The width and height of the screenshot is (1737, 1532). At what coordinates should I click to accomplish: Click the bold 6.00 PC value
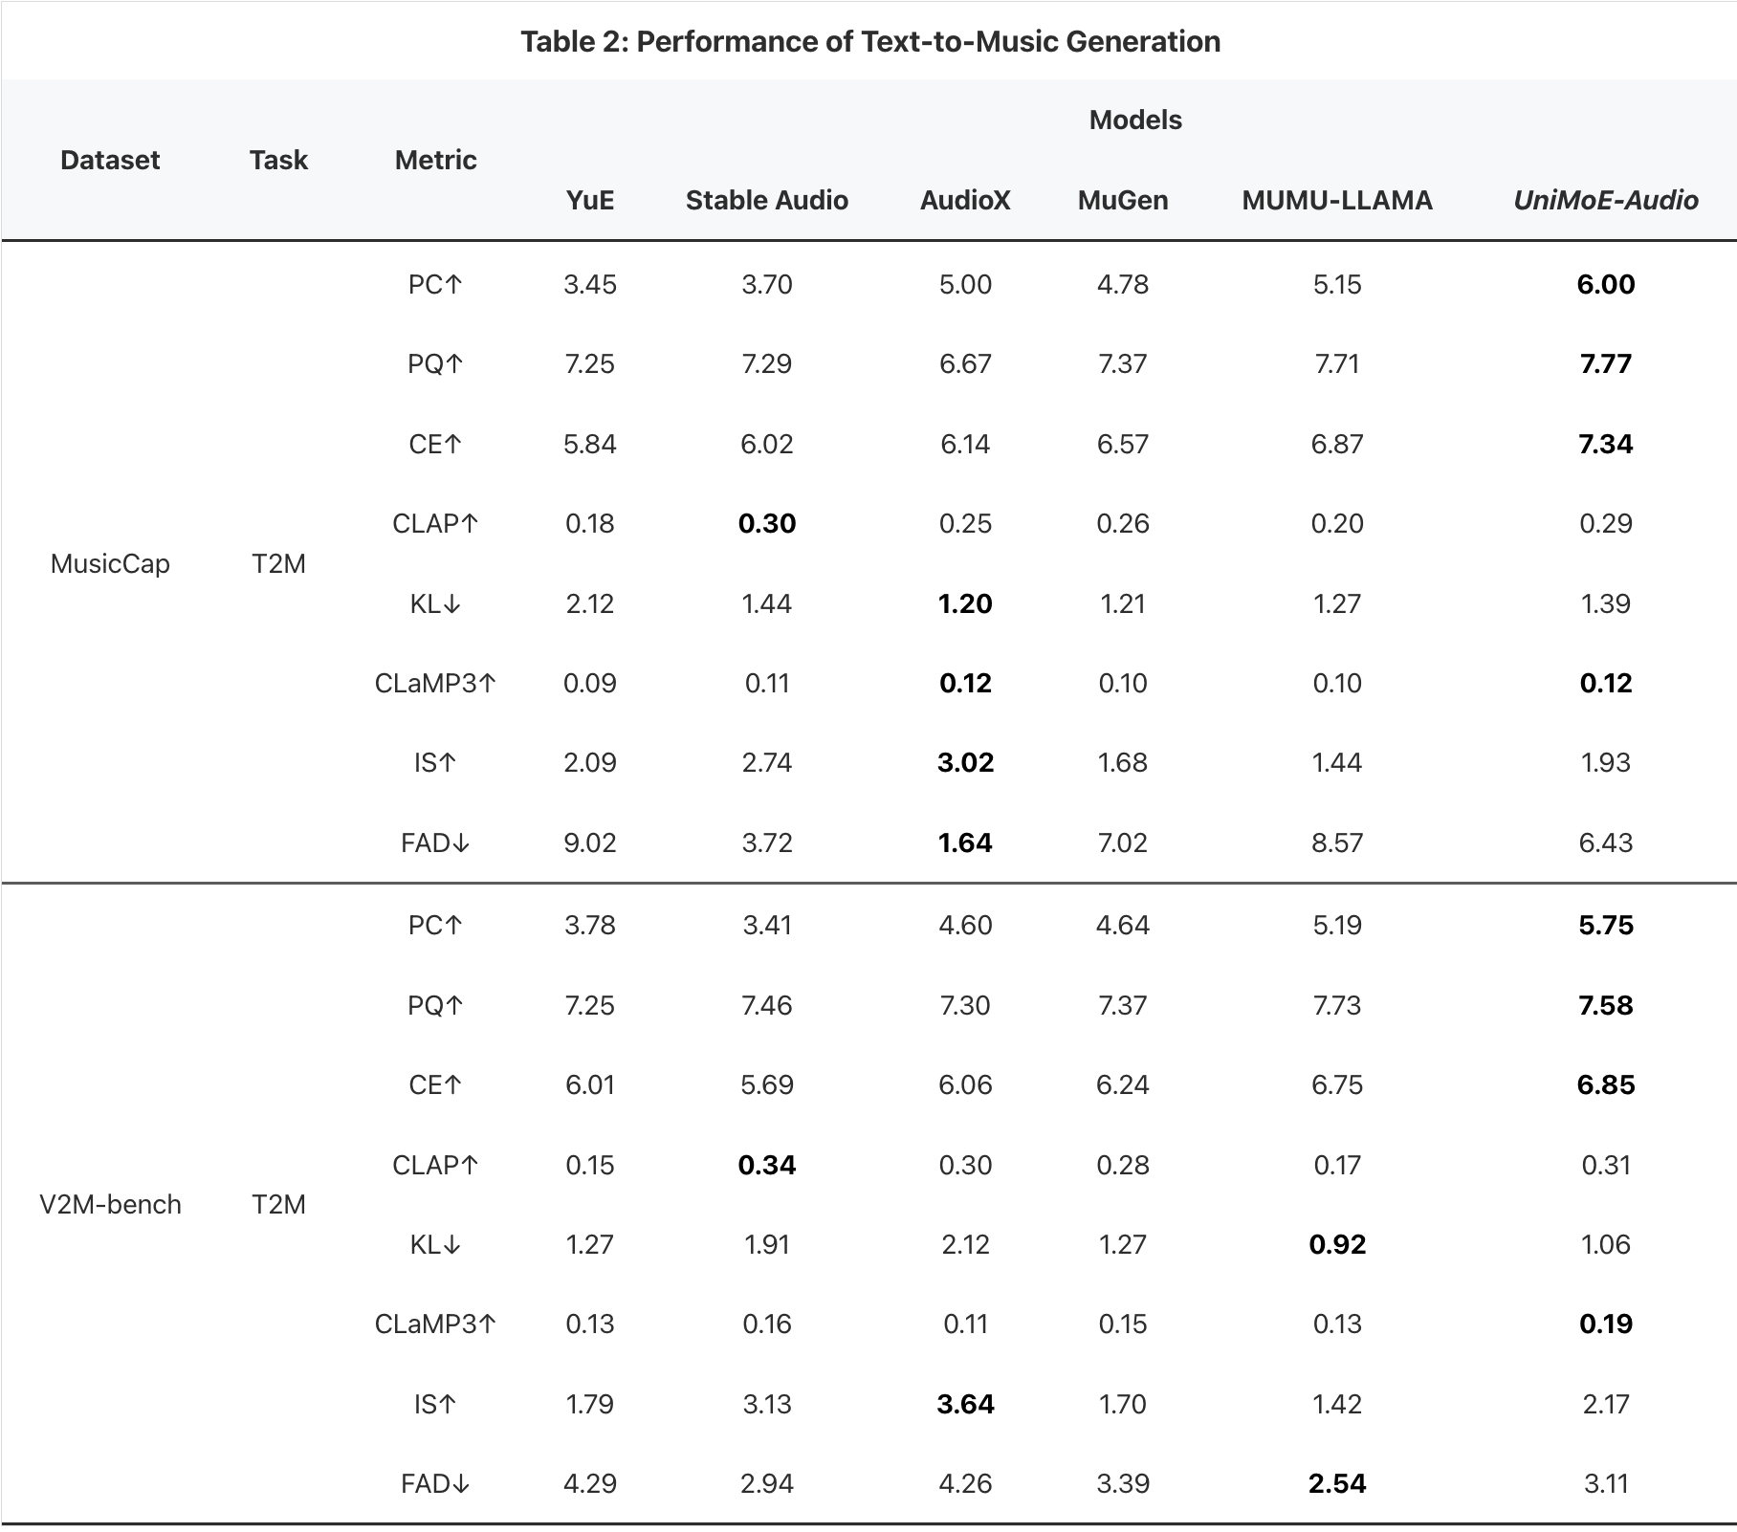pyautogui.click(x=1606, y=284)
